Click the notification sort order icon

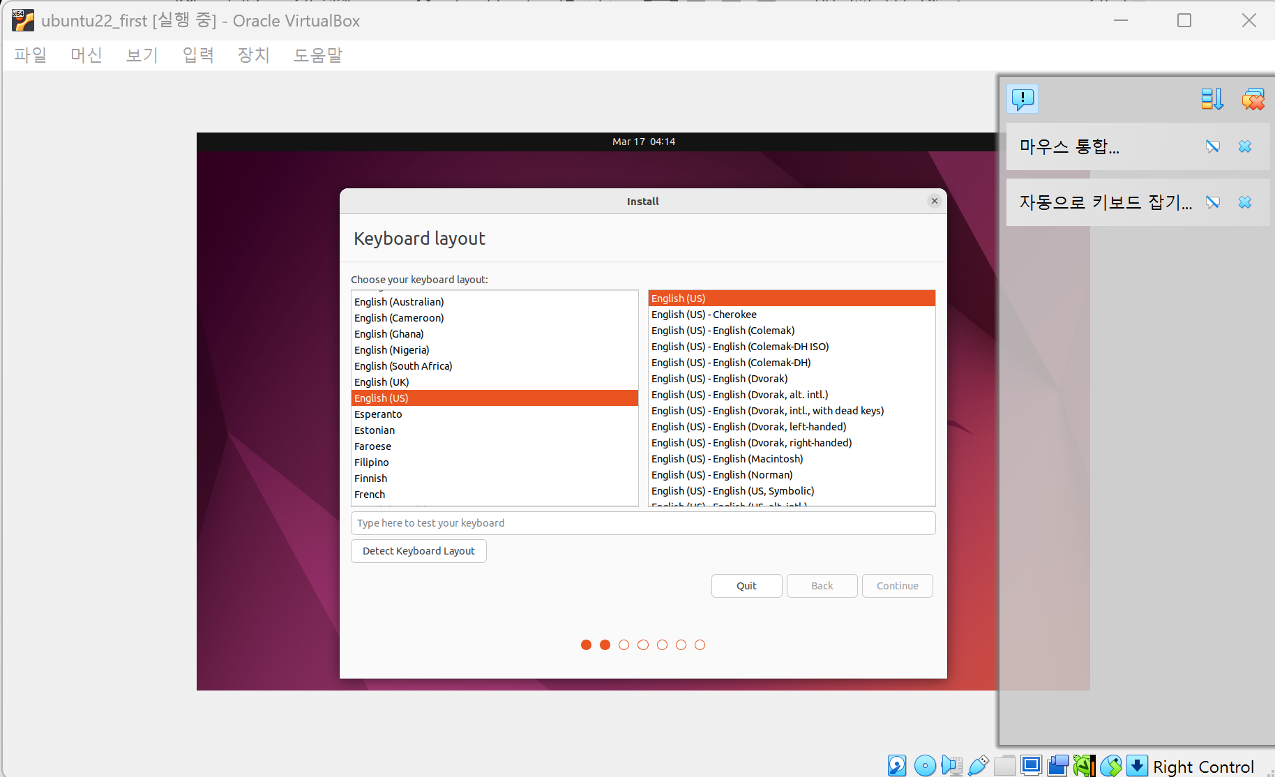point(1212,99)
